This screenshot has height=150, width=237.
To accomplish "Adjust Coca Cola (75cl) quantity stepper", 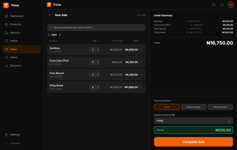I will coord(98,62).
